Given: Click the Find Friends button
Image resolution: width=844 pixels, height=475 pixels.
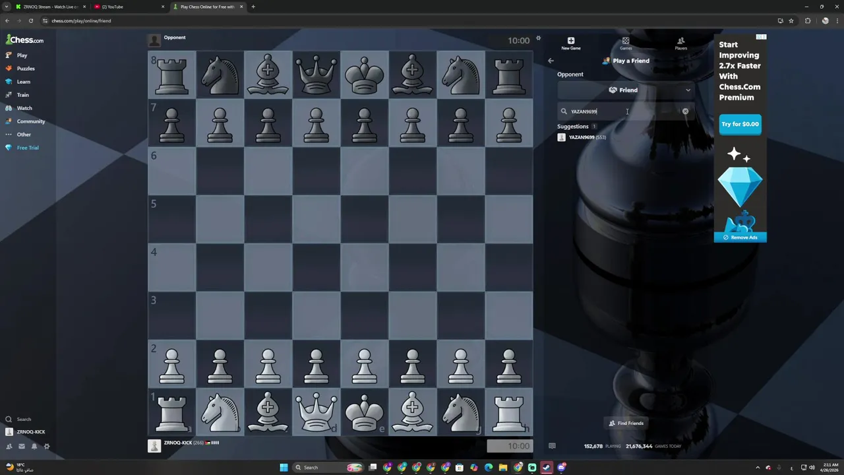Looking at the screenshot, I should (626, 424).
